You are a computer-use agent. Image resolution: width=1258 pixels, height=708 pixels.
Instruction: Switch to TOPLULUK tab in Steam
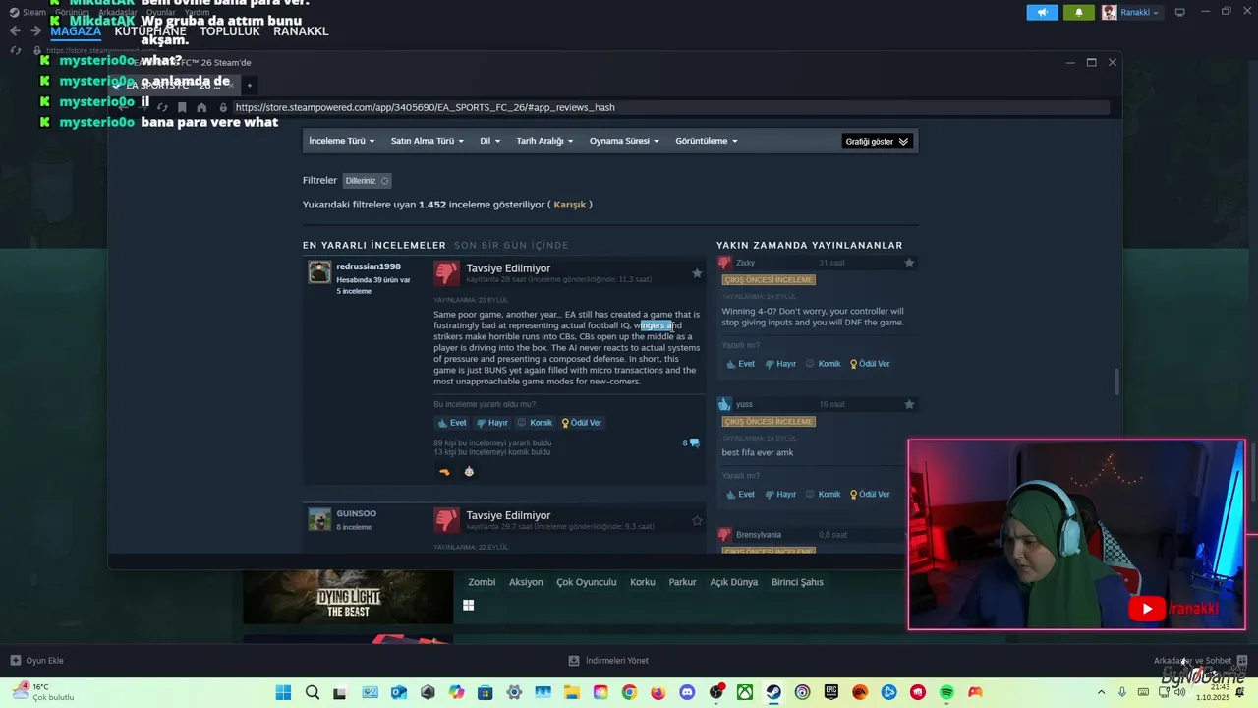(x=230, y=31)
